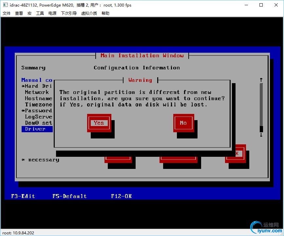Open the 下次引导 menu
Viewport: 284px width, 236px height.
pyautogui.click(x=69, y=13)
